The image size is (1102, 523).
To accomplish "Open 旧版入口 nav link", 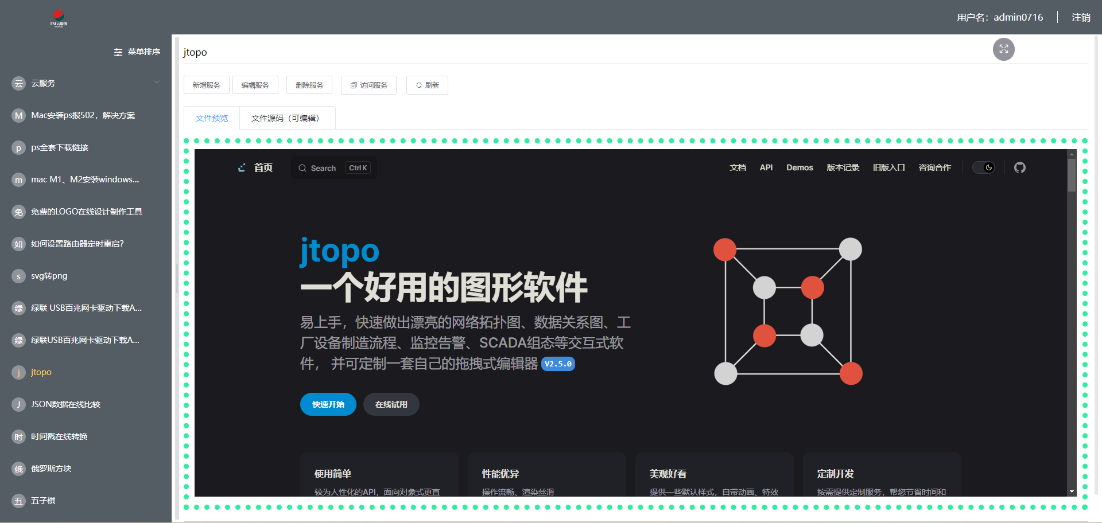I will tap(888, 167).
